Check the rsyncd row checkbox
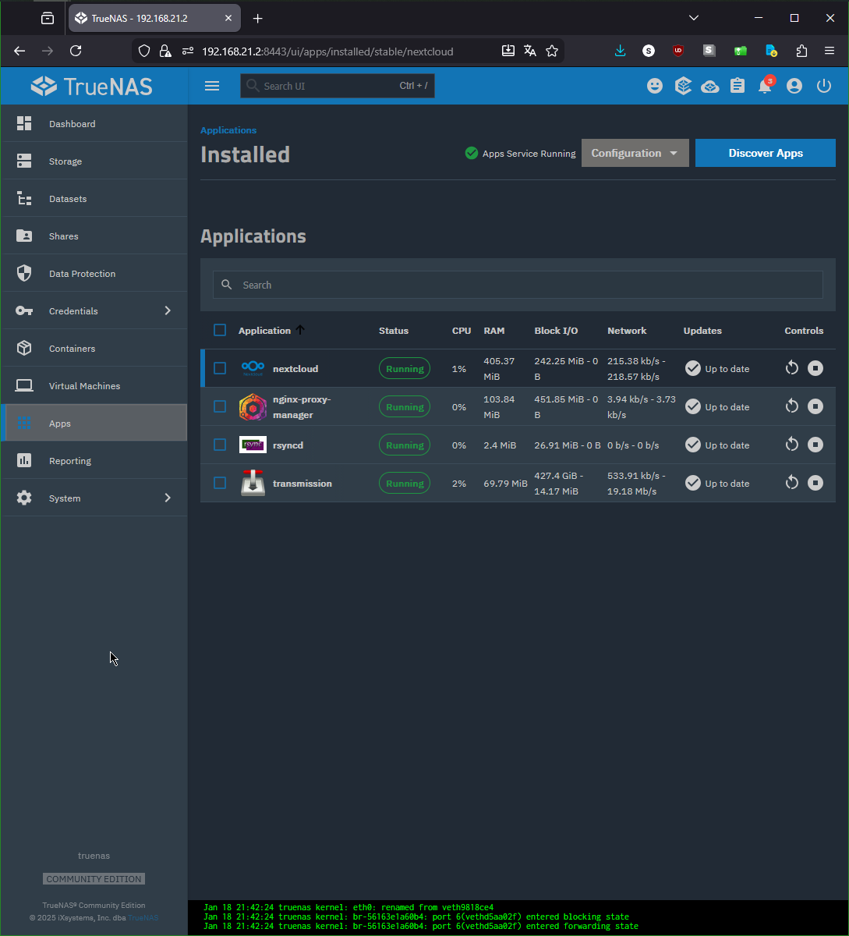This screenshot has height=936, width=849. pyautogui.click(x=220, y=445)
